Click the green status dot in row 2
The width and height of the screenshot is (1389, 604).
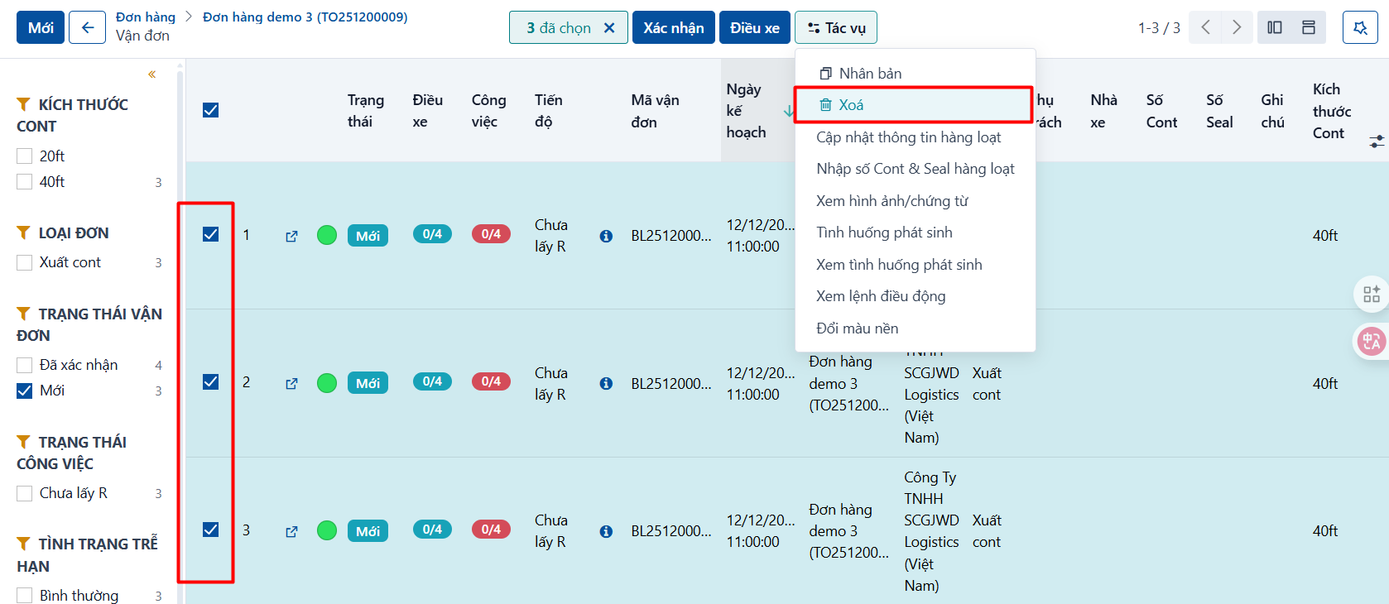327,383
